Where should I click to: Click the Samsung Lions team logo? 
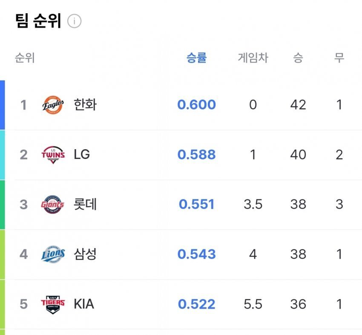click(52, 254)
